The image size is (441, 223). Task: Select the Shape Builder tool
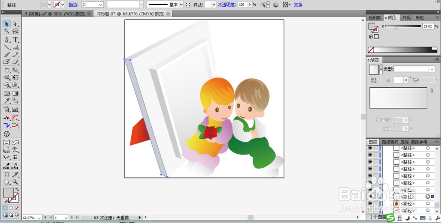pyautogui.click(x=7, y=85)
